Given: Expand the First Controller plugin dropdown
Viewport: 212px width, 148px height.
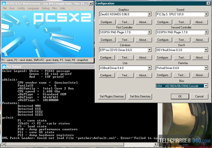Looking at the screenshot, I should 149,32.
